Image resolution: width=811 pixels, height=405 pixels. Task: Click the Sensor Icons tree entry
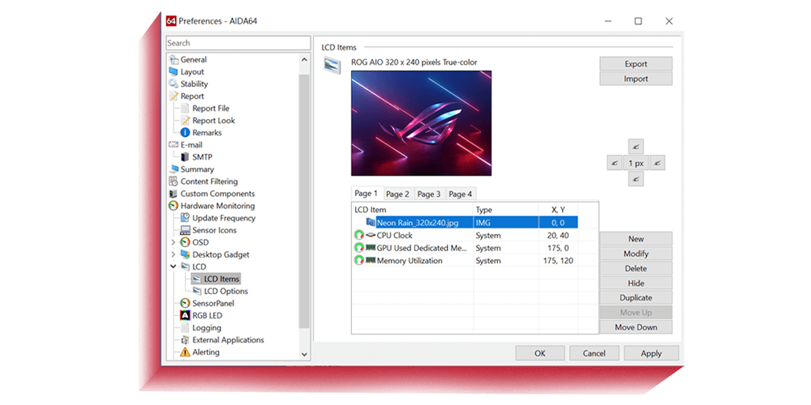pyautogui.click(x=213, y=231)
